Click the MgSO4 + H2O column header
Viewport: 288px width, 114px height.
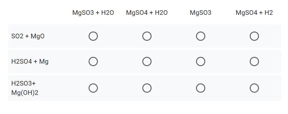147,13
